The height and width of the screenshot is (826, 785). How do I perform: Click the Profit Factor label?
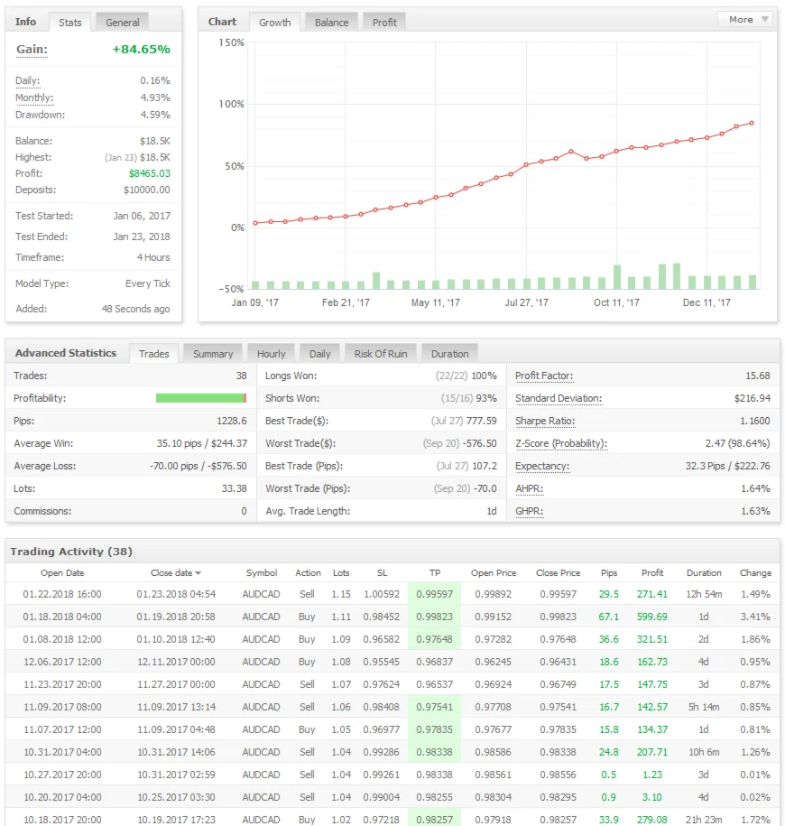[x=544, y=376]
